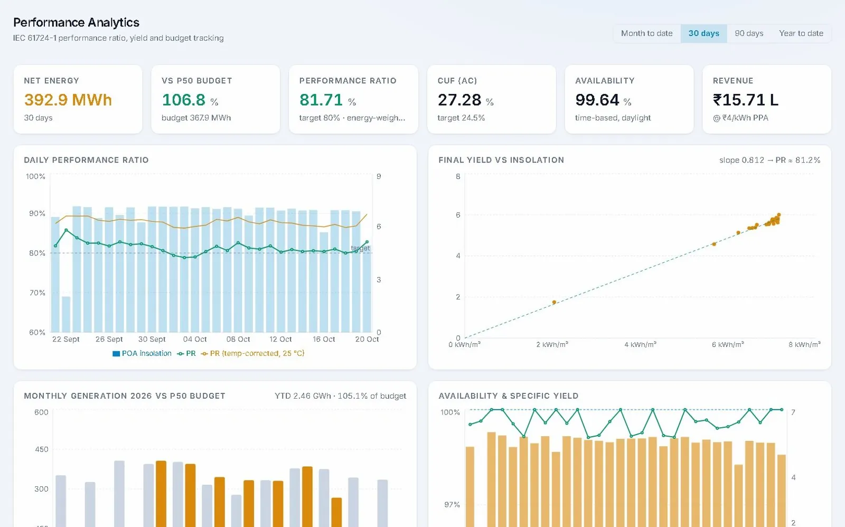Click the 99.64 % availability value
Viewport: 845px width, 527px height.
point(603,100)
